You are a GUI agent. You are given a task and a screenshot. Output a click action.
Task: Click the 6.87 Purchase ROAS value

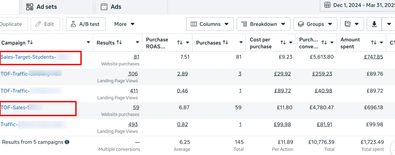pos(185,108)
